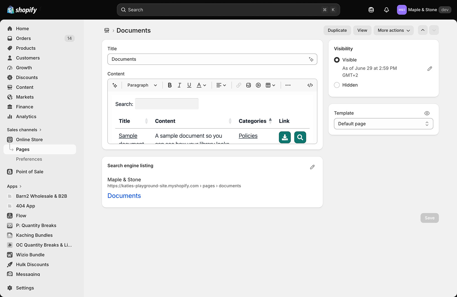
Task: Select the Visible radio option
Action: point(337,60)
